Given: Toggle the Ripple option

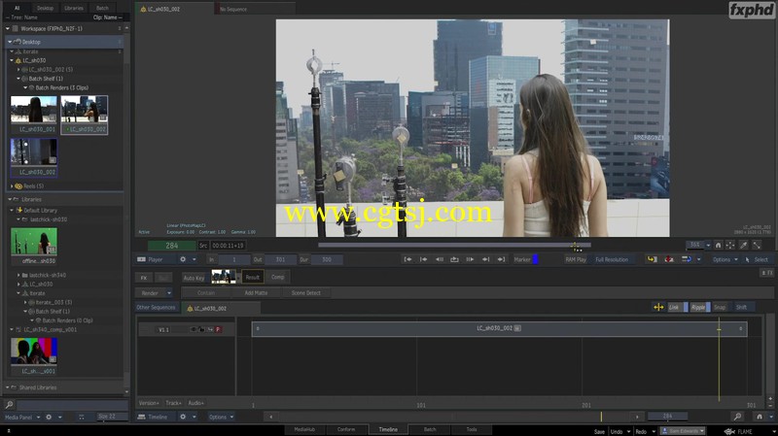Looking at the screenshot, I should click(x=700, y=307).
